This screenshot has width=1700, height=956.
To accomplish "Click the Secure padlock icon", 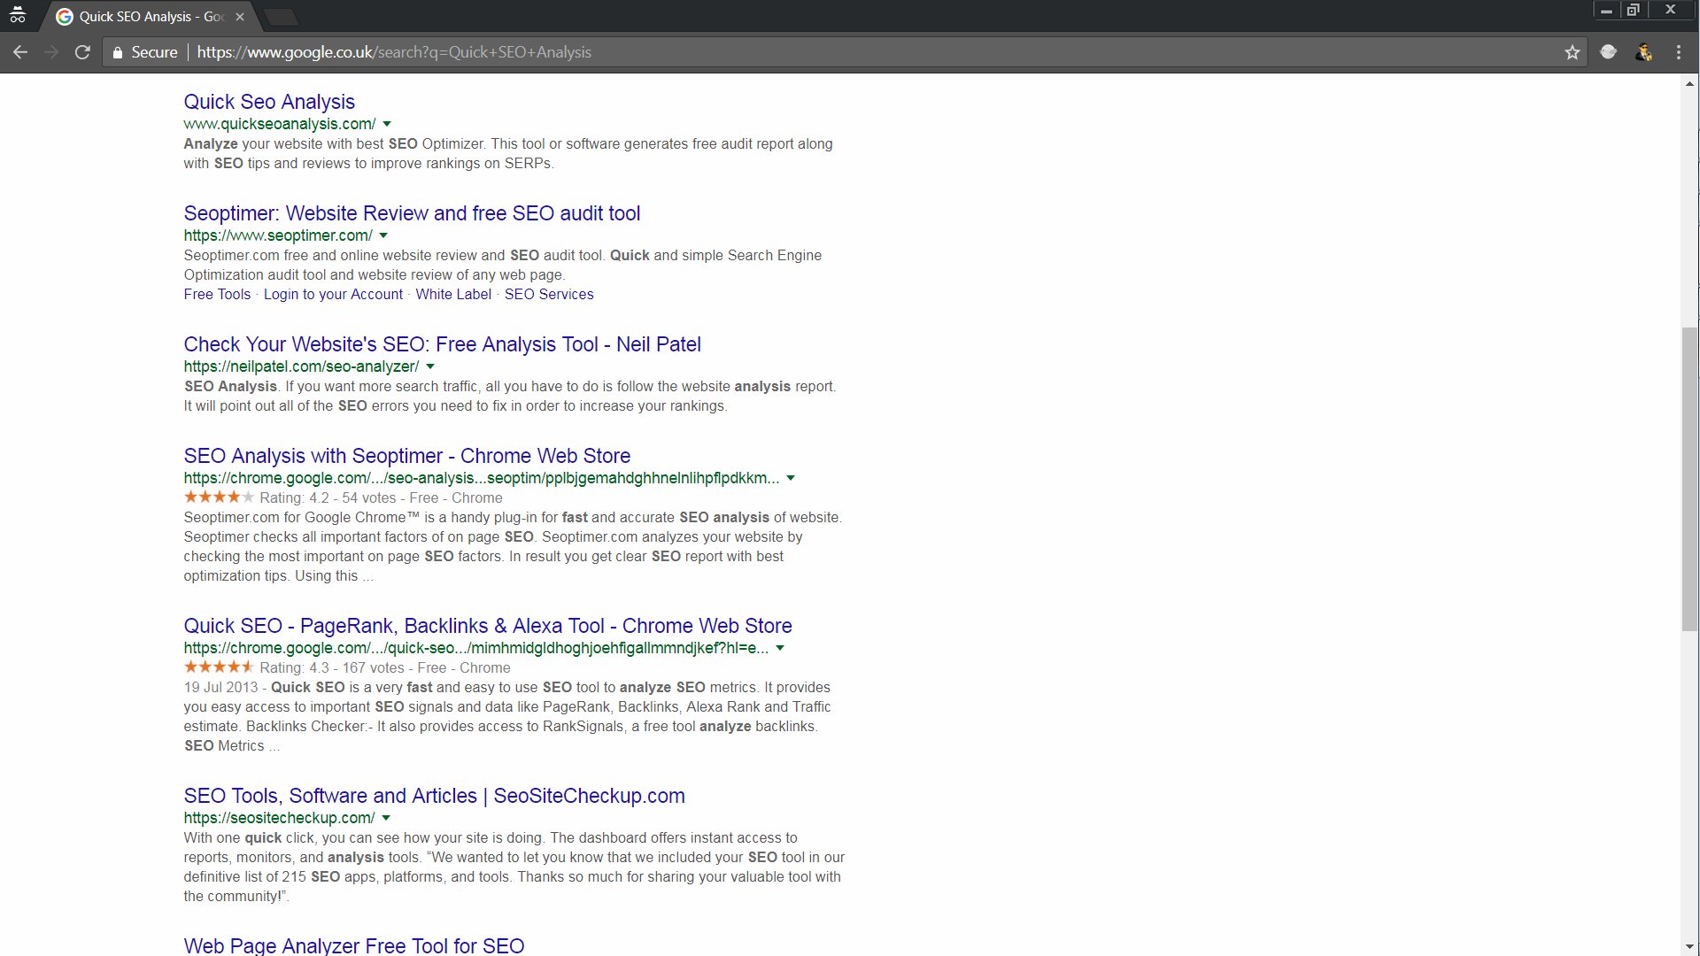I will point(117,52).
